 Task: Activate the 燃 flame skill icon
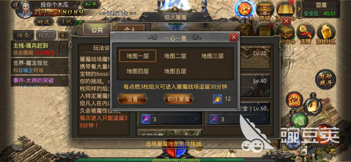click(x=294, y=100)
